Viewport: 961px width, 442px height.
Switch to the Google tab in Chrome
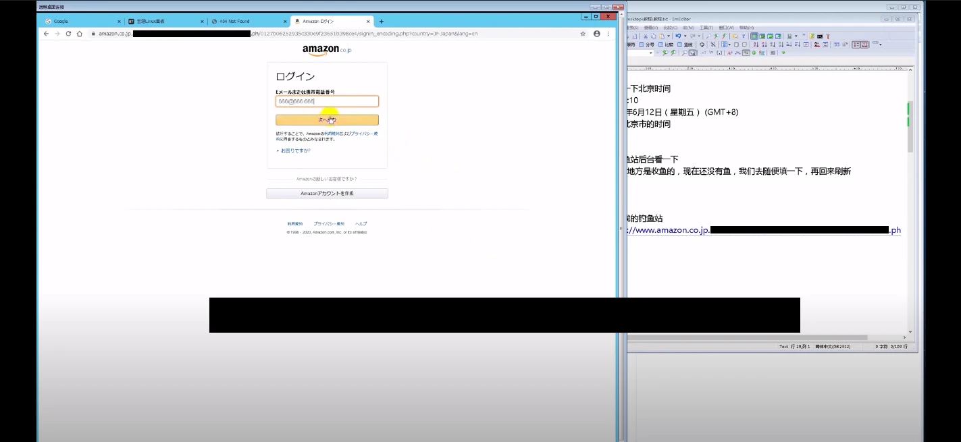[81, 22]
